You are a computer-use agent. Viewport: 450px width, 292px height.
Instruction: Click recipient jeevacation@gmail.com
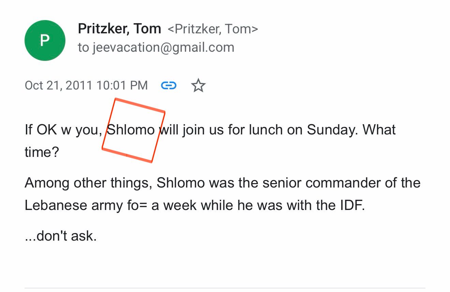pyautogui.click(x=163, y=47)
